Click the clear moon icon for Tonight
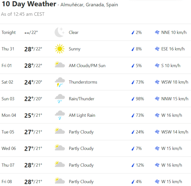The height and width of the screenshot is (186, 191). (x=59, y=32)
